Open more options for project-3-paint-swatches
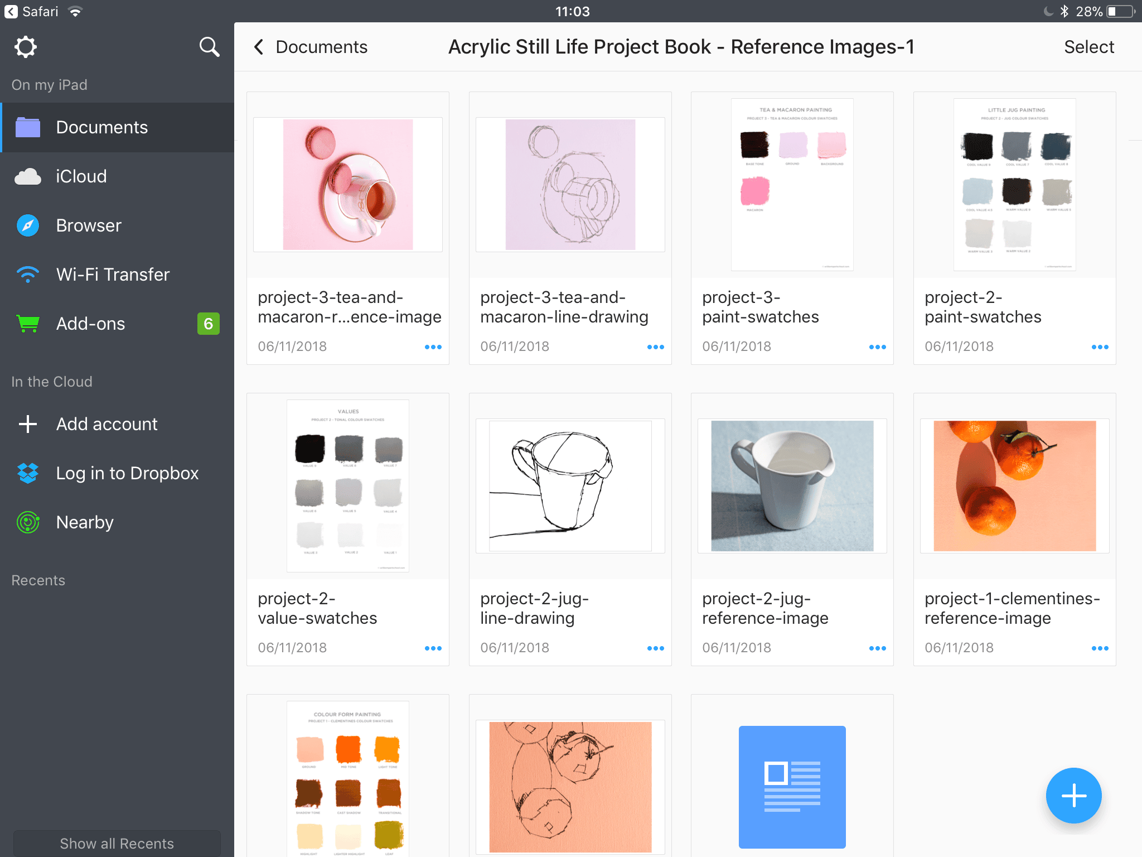The width and height of the screenshot is (1142, 857). (x=878, y=347)
